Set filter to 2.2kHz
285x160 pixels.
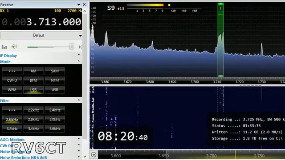coord(33,110)
